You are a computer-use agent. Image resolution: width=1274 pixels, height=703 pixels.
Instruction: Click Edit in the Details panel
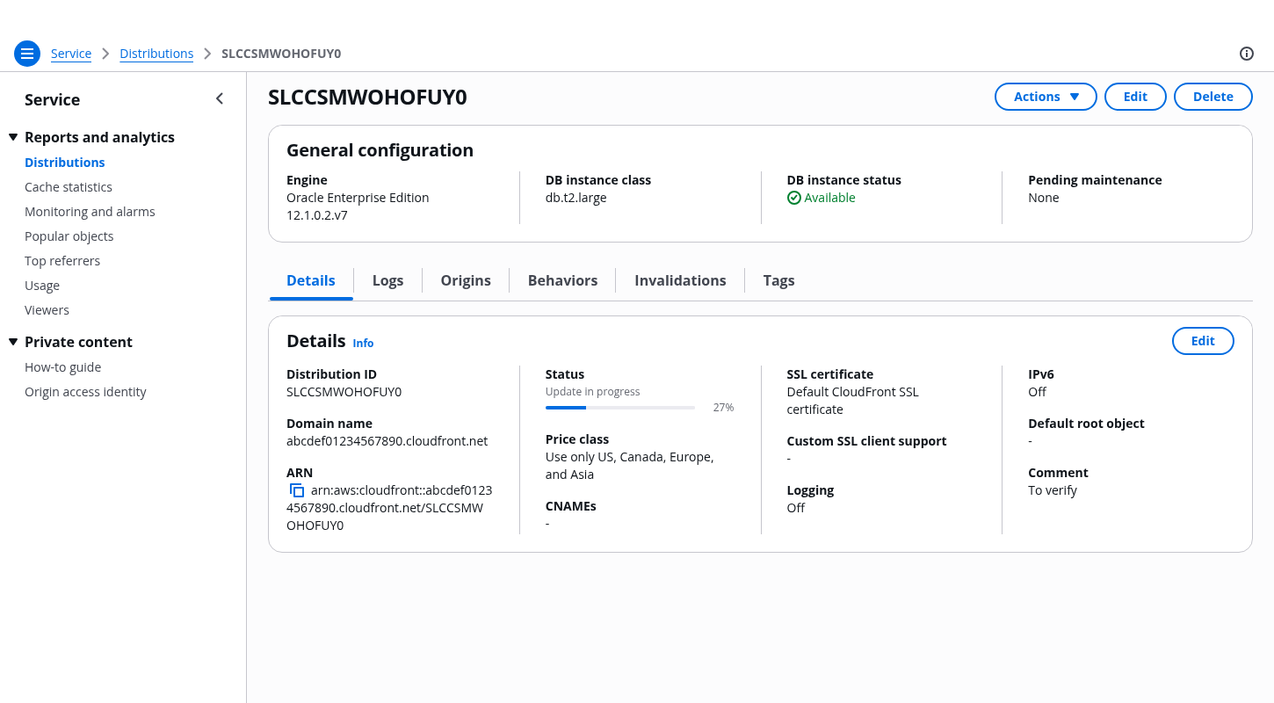[x=1202, y=341]
